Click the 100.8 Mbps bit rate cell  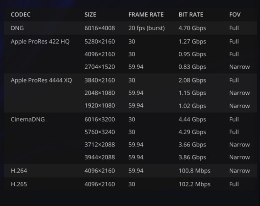(194, 171)
